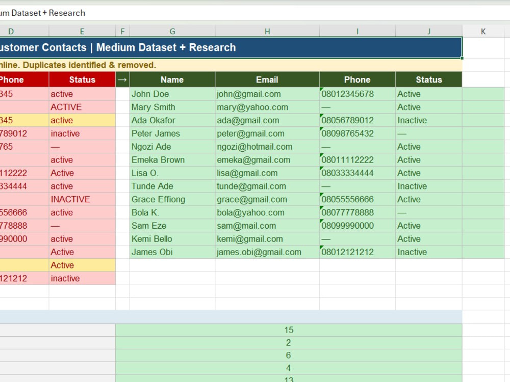
Task: Click the green Status header cell
Action: coord(429,79)
